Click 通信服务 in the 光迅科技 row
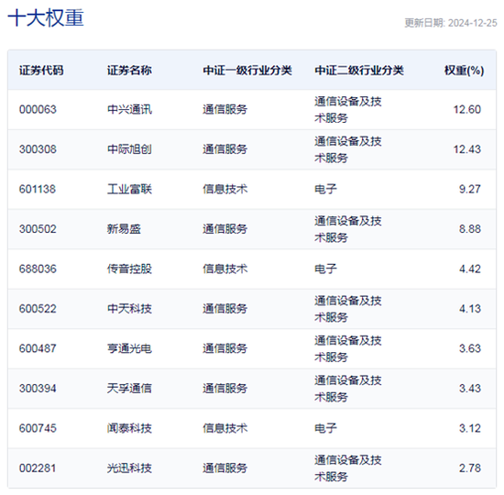The width and height of the screenshot is (504, 495). [x=225, y=468]
